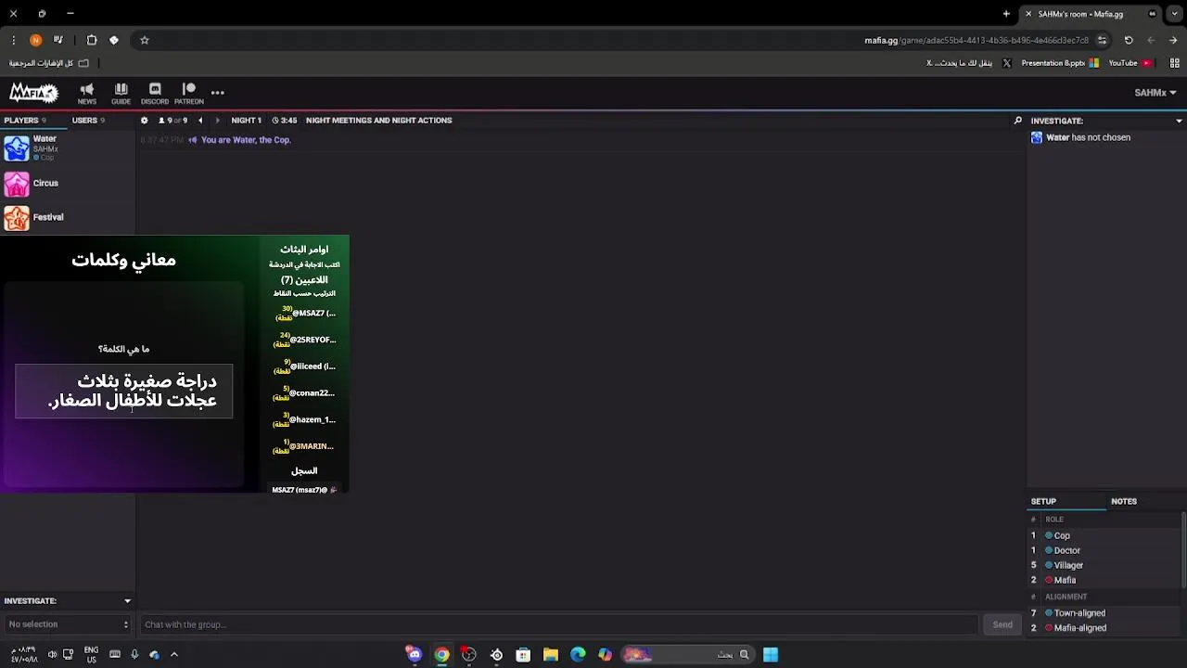
Task: Open the browser three-dot menu
Action: point(13,40)
